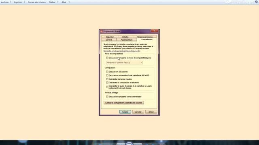This screenshot has width=259, height=145.
Task: Check Deshabilitar la composición de escritorio
Action: pyautogui.click(x=107, y=83)
